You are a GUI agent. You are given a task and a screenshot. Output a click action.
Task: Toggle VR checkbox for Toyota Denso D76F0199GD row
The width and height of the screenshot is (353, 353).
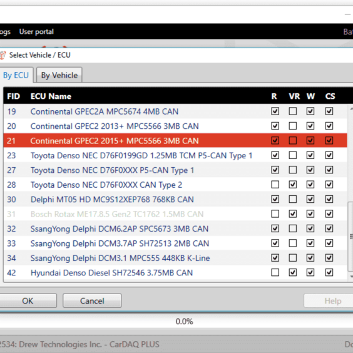(293, 155)
